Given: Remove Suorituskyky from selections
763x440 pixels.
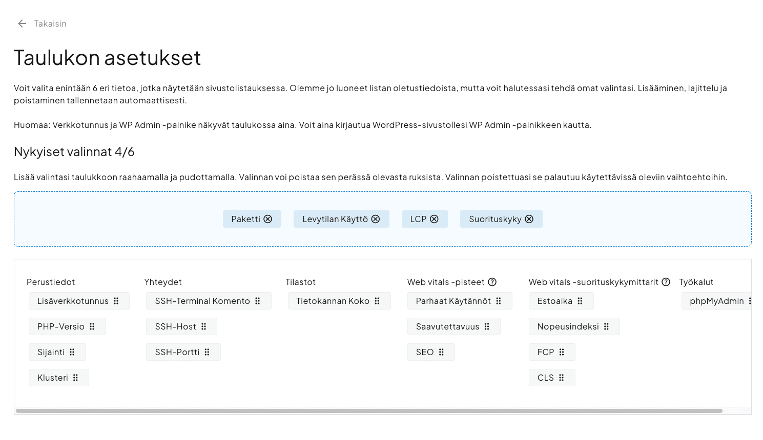Looking at the screenshot, I should 529,219.
